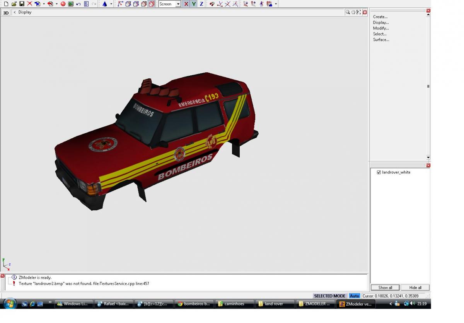The height and width of the screenshot is (323, 464).
Task: Close the commands panel with red X
Action: [428, 10]
